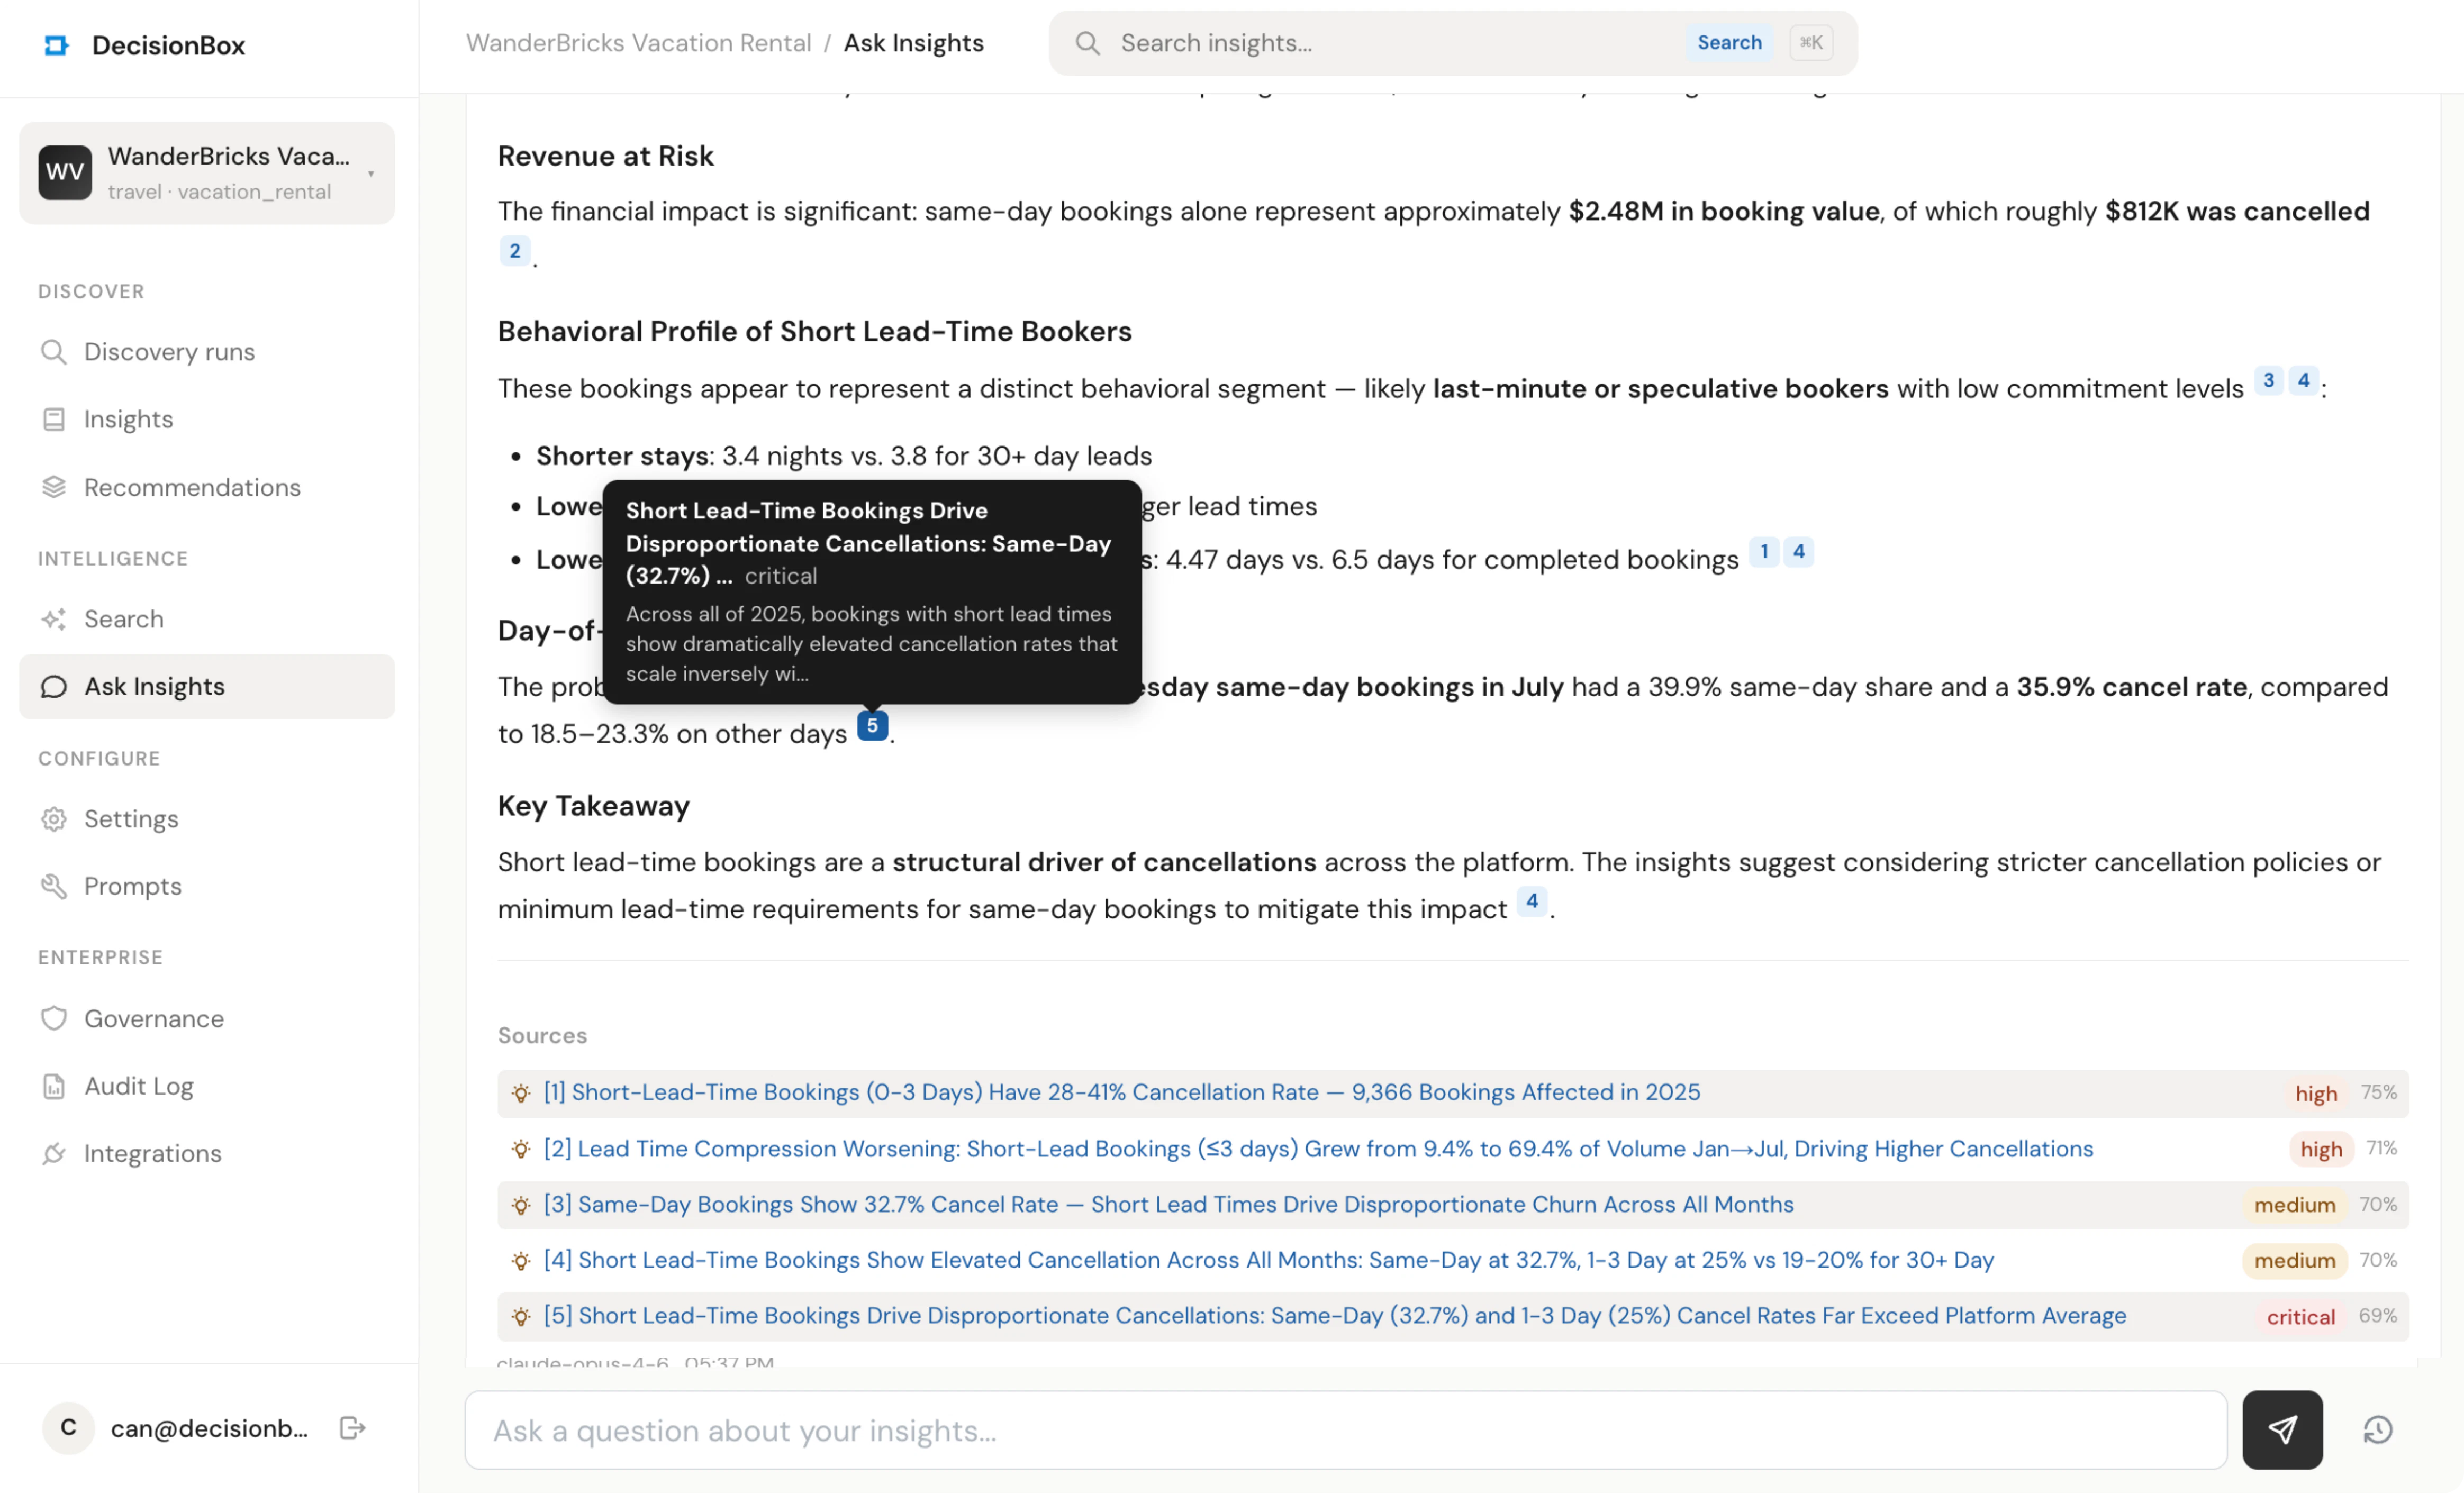Open source [4] Elevated Cancellation link
Viewport: 2464px width, 1494px height.
point(1268,1260)
